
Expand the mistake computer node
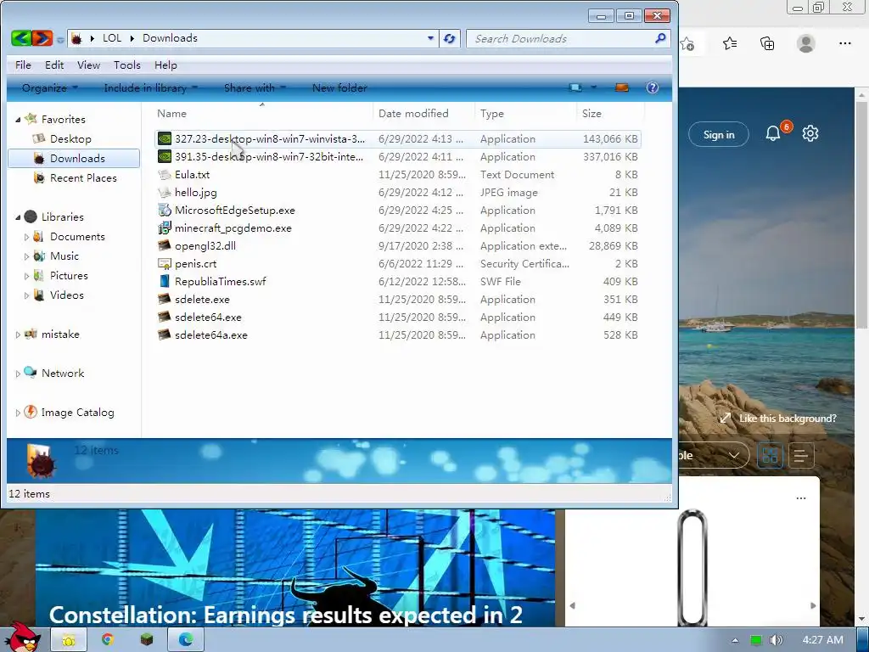click(x=18, y=334)
